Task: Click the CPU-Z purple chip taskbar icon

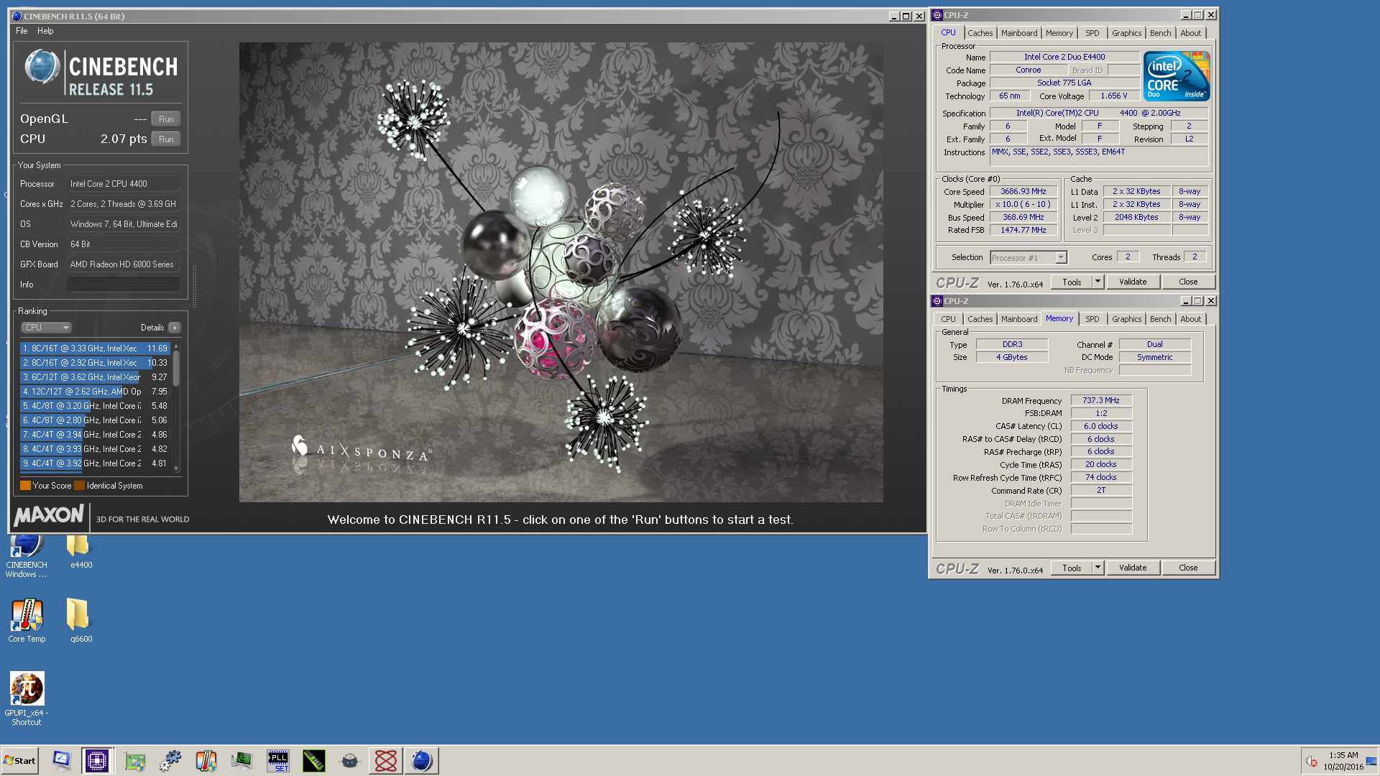Action: click(96, 761)
